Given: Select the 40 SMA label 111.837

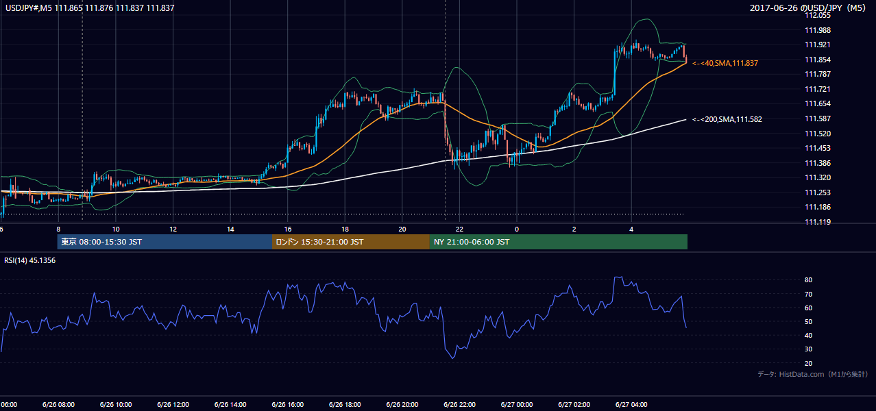Looking at the screenshot, I should 725,63.
